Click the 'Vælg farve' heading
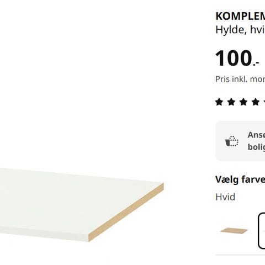The width and height of the screenshot is (265, 265). coord(240,179)
